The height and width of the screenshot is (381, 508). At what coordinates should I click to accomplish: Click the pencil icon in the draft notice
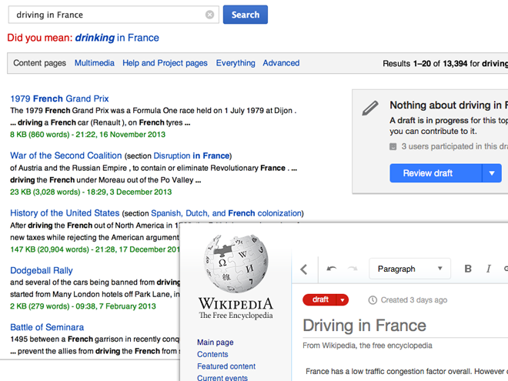pyautogui.click(x=370, y=108)
